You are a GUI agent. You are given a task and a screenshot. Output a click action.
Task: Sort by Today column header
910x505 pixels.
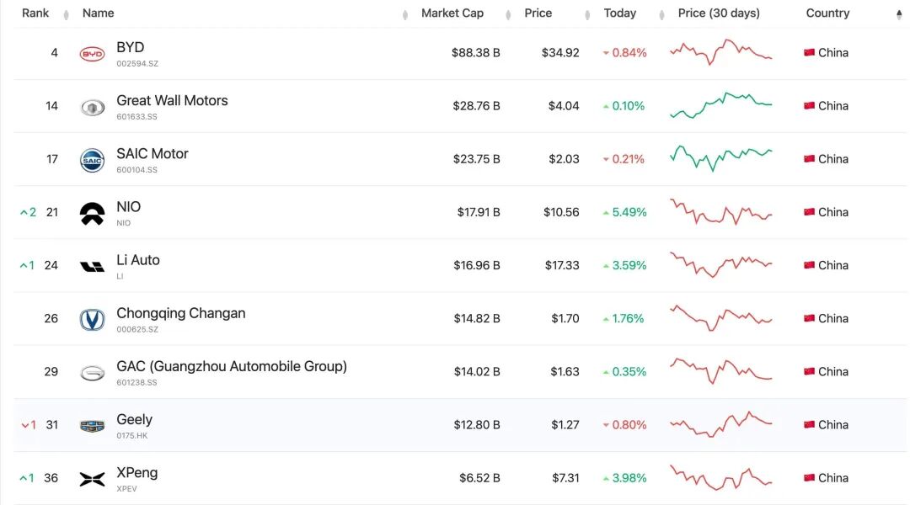click(x=620, y=13)
